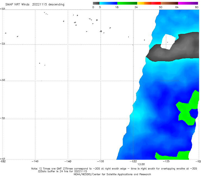Viewport: 201px width, 176px height.
Task: Click the white data gap inside the swath
Action: (168, 42)
